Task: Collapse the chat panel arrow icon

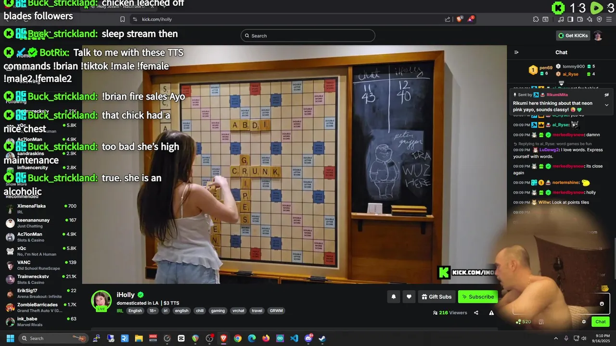Action: (x=516, y=52)
